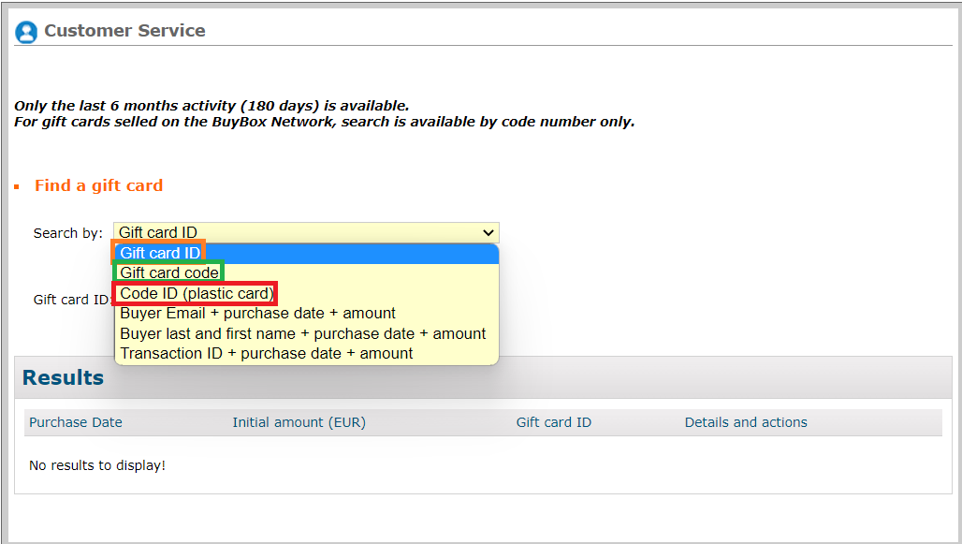The image size is (962, 544).
Task: Pick Buyer Email + purchase date + amount
Action: click(257, 314)
